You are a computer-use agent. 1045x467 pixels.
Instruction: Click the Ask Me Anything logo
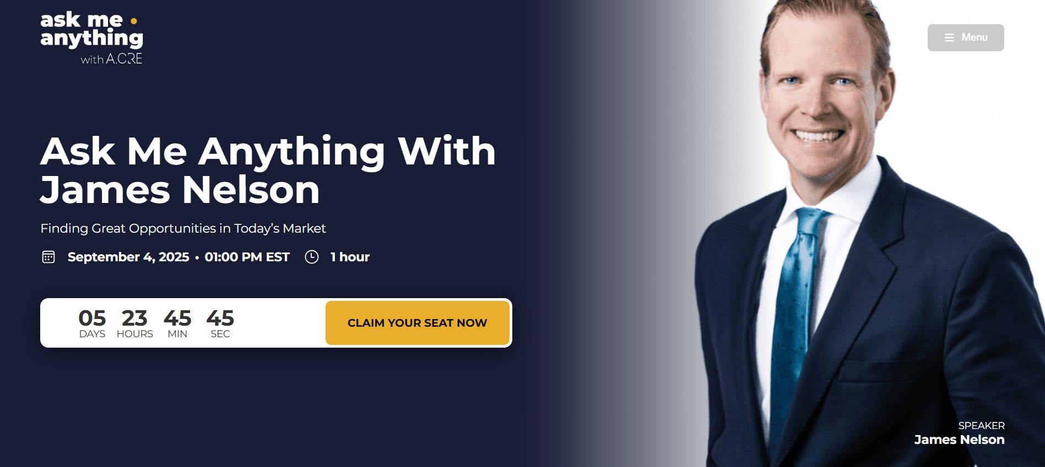point(91,37)
